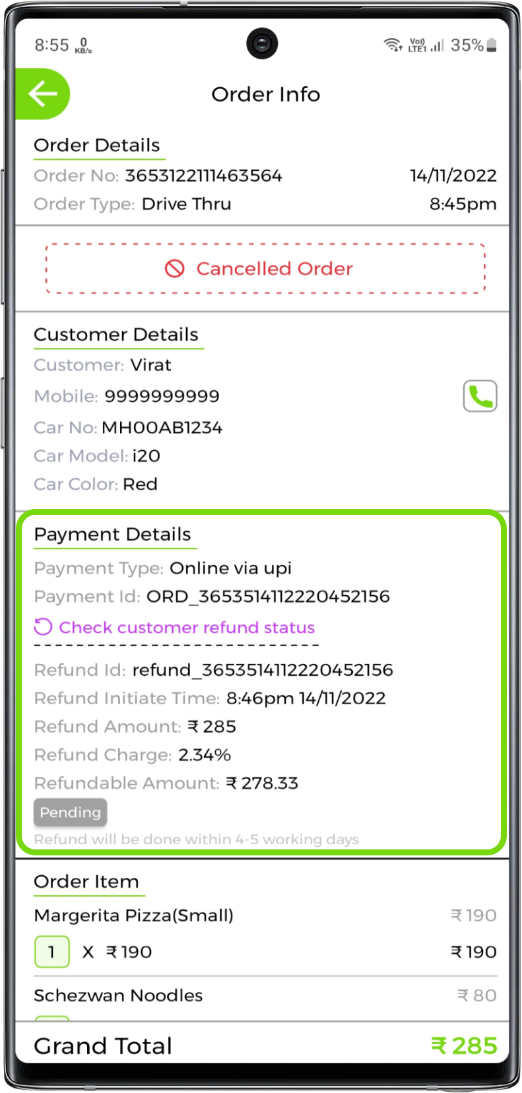
Task: Tap the purple refresh icon for refund status
Action: [43, 627]
